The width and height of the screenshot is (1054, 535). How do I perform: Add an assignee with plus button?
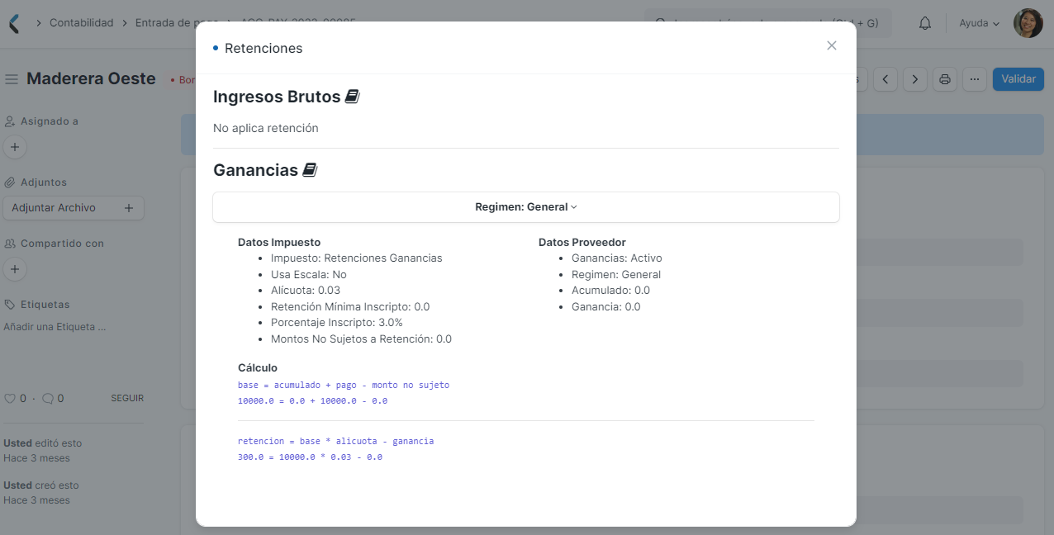pos(15,148)
